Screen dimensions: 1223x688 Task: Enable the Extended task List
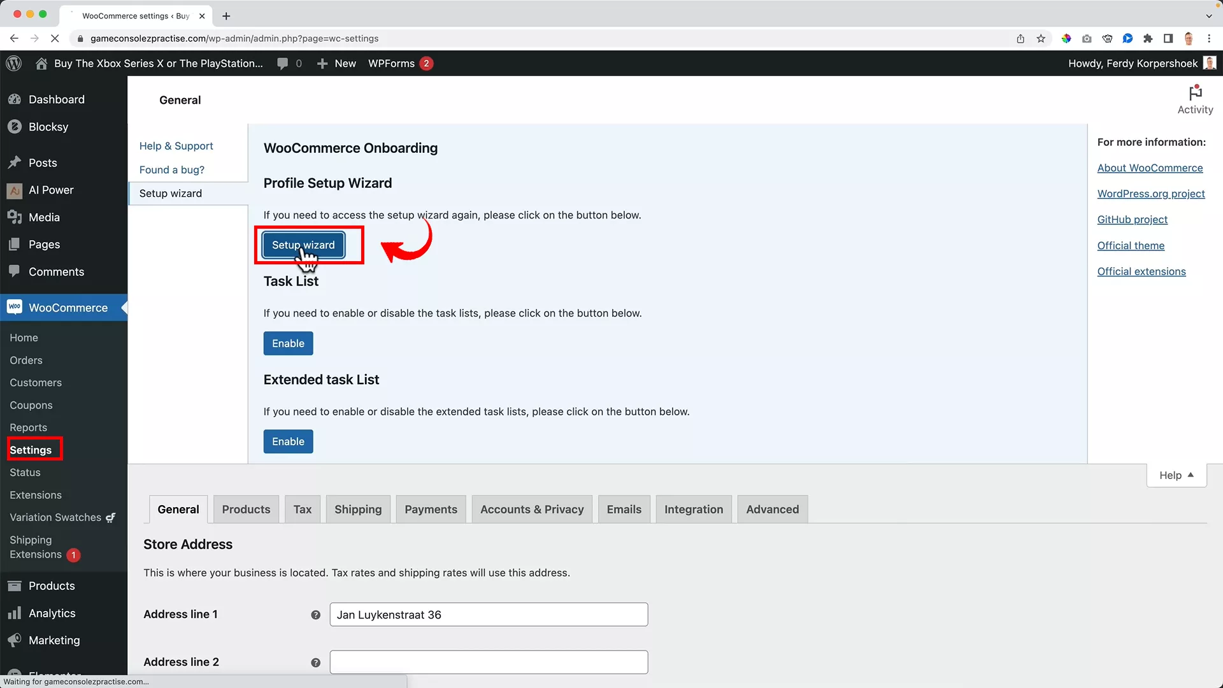[288, 441]
